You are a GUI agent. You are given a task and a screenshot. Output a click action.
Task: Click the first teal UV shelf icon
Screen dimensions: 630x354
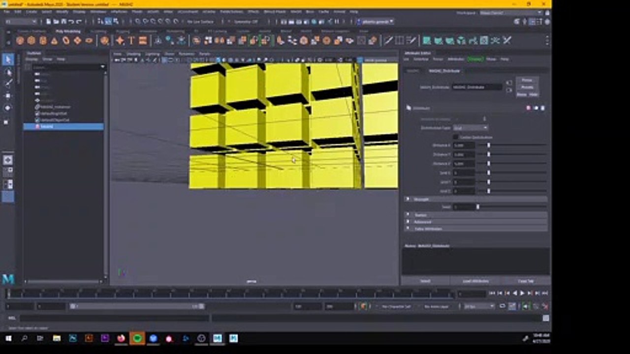coord(427,41)
